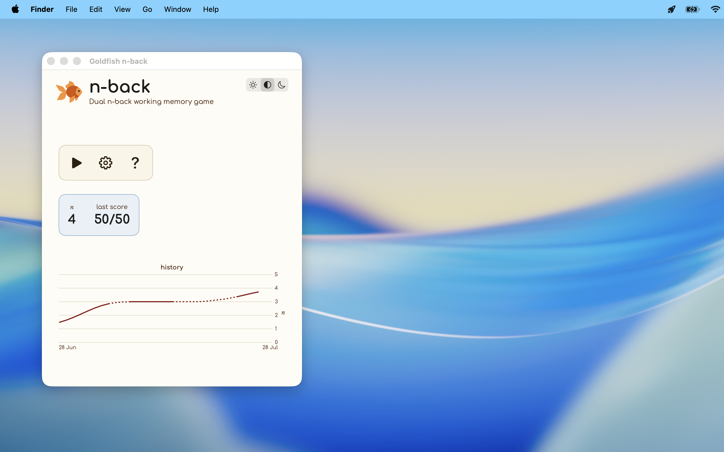The height and width of the screenshot is (452, 724).
Task: Click the rocket icon in menu bar
Action: [671, 9]
